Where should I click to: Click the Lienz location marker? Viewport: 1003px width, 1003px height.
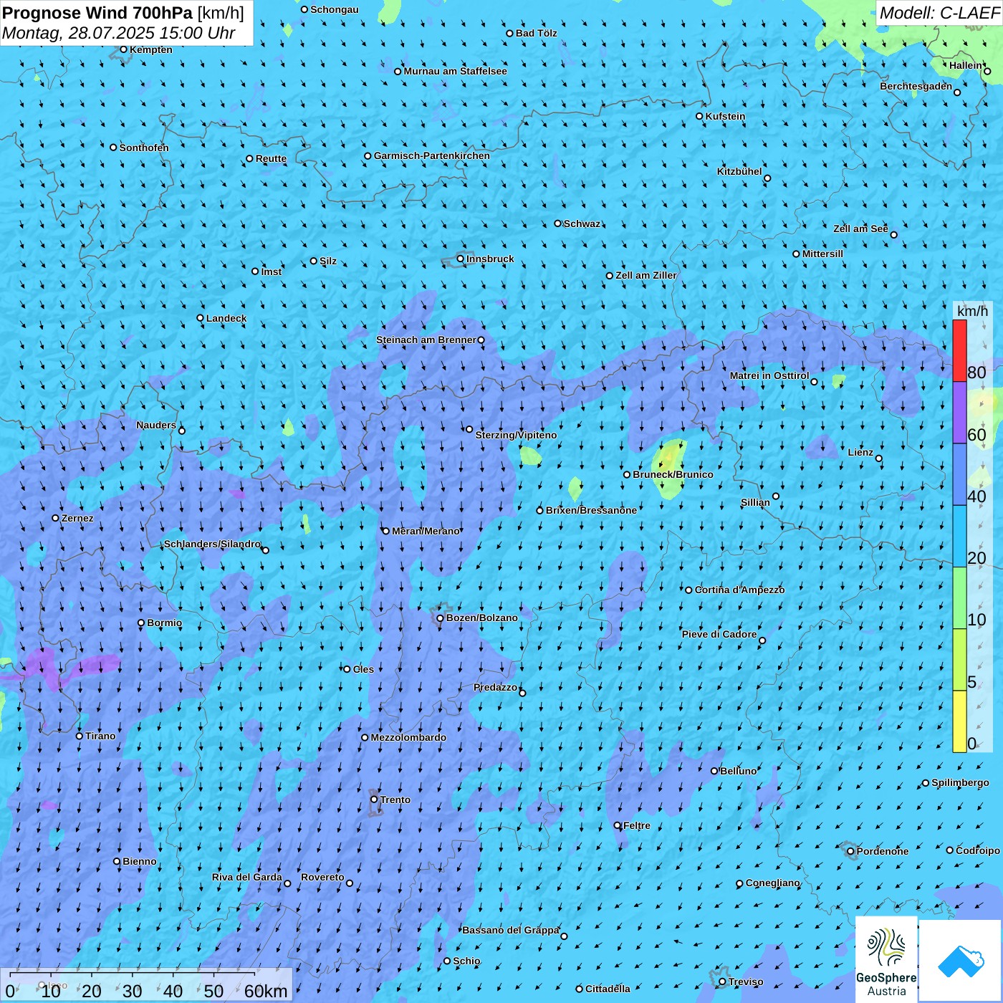[x=879, y=459]
